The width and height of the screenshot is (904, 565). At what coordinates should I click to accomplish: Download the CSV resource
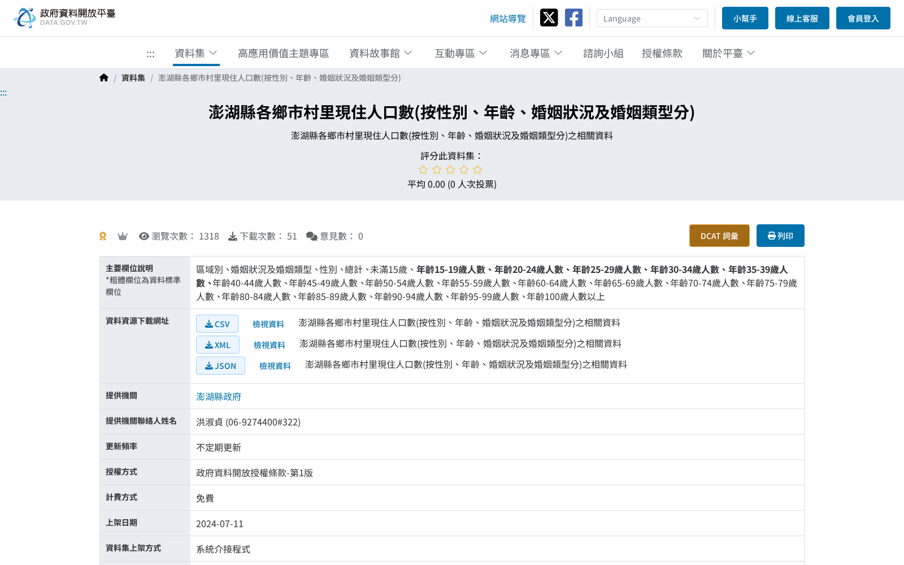[217, 324]
